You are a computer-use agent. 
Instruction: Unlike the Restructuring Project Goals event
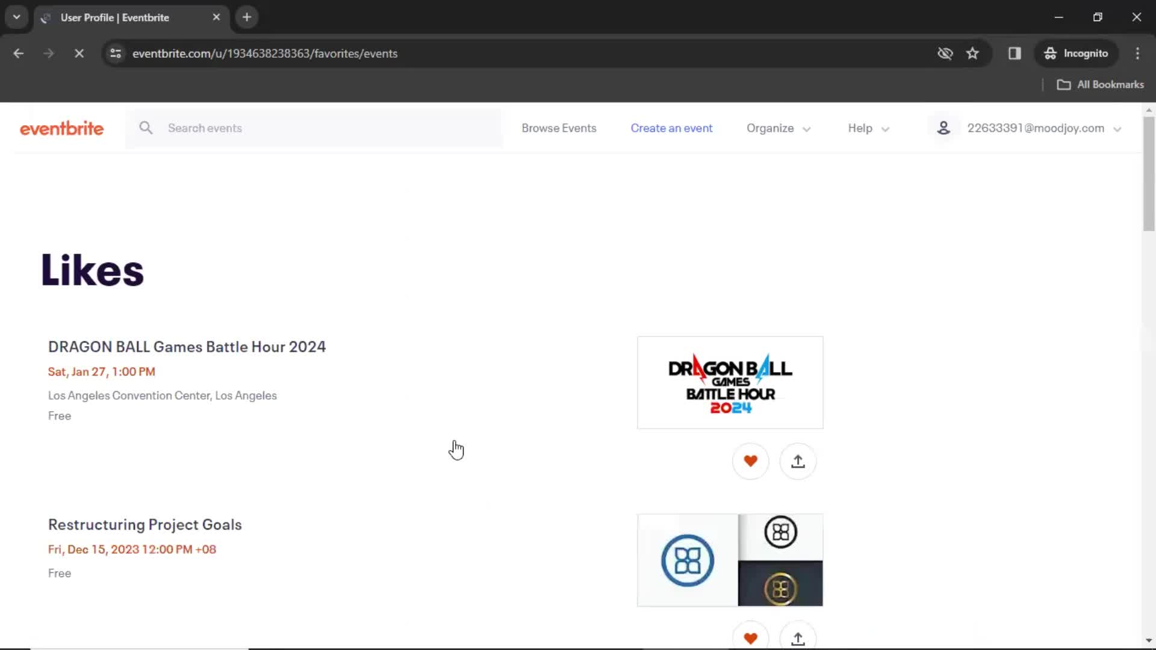750,637
